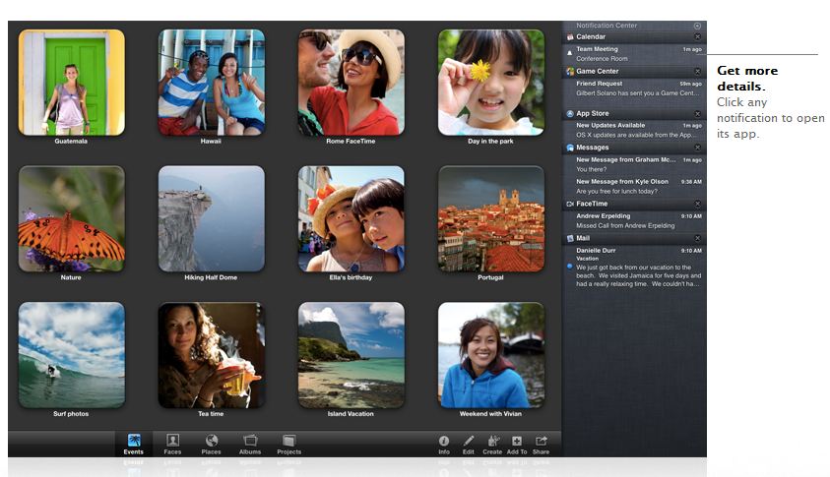Image resolution: width=830 pixels, height=477 pixels.
Task: Select the Rome FaceTime event thumbnail
Action: (x=351, y=83)
